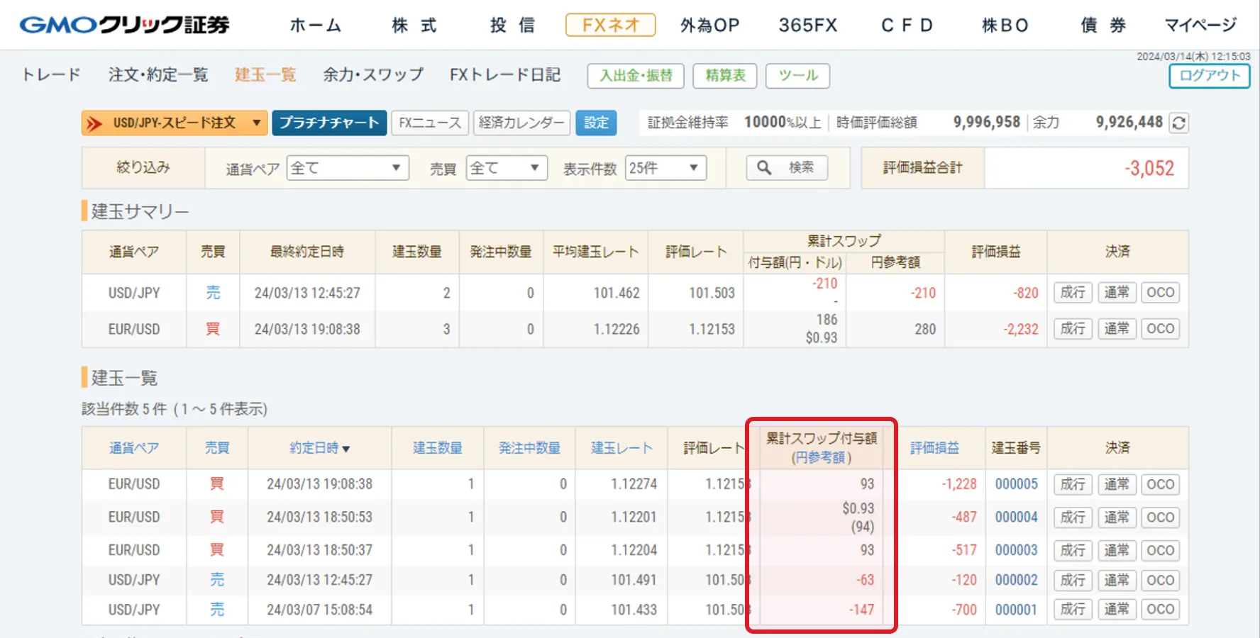This screenshot has width=1260, height=638.
Task: Open the USD/JPY-スピード注文 dropdown
Action: click(x=175, y=123)
